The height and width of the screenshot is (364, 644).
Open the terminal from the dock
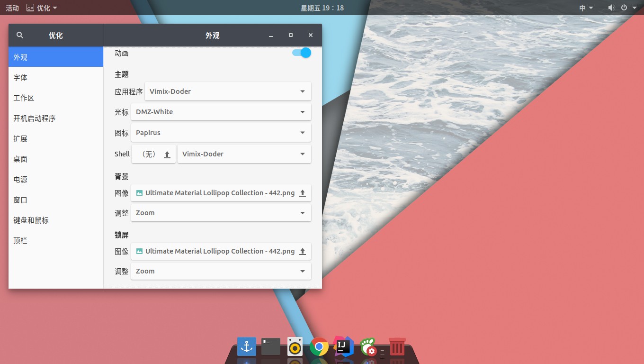point(271,346)
